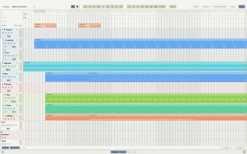Start playback with the play button
The image size is (247, 154).
point(73,7)
